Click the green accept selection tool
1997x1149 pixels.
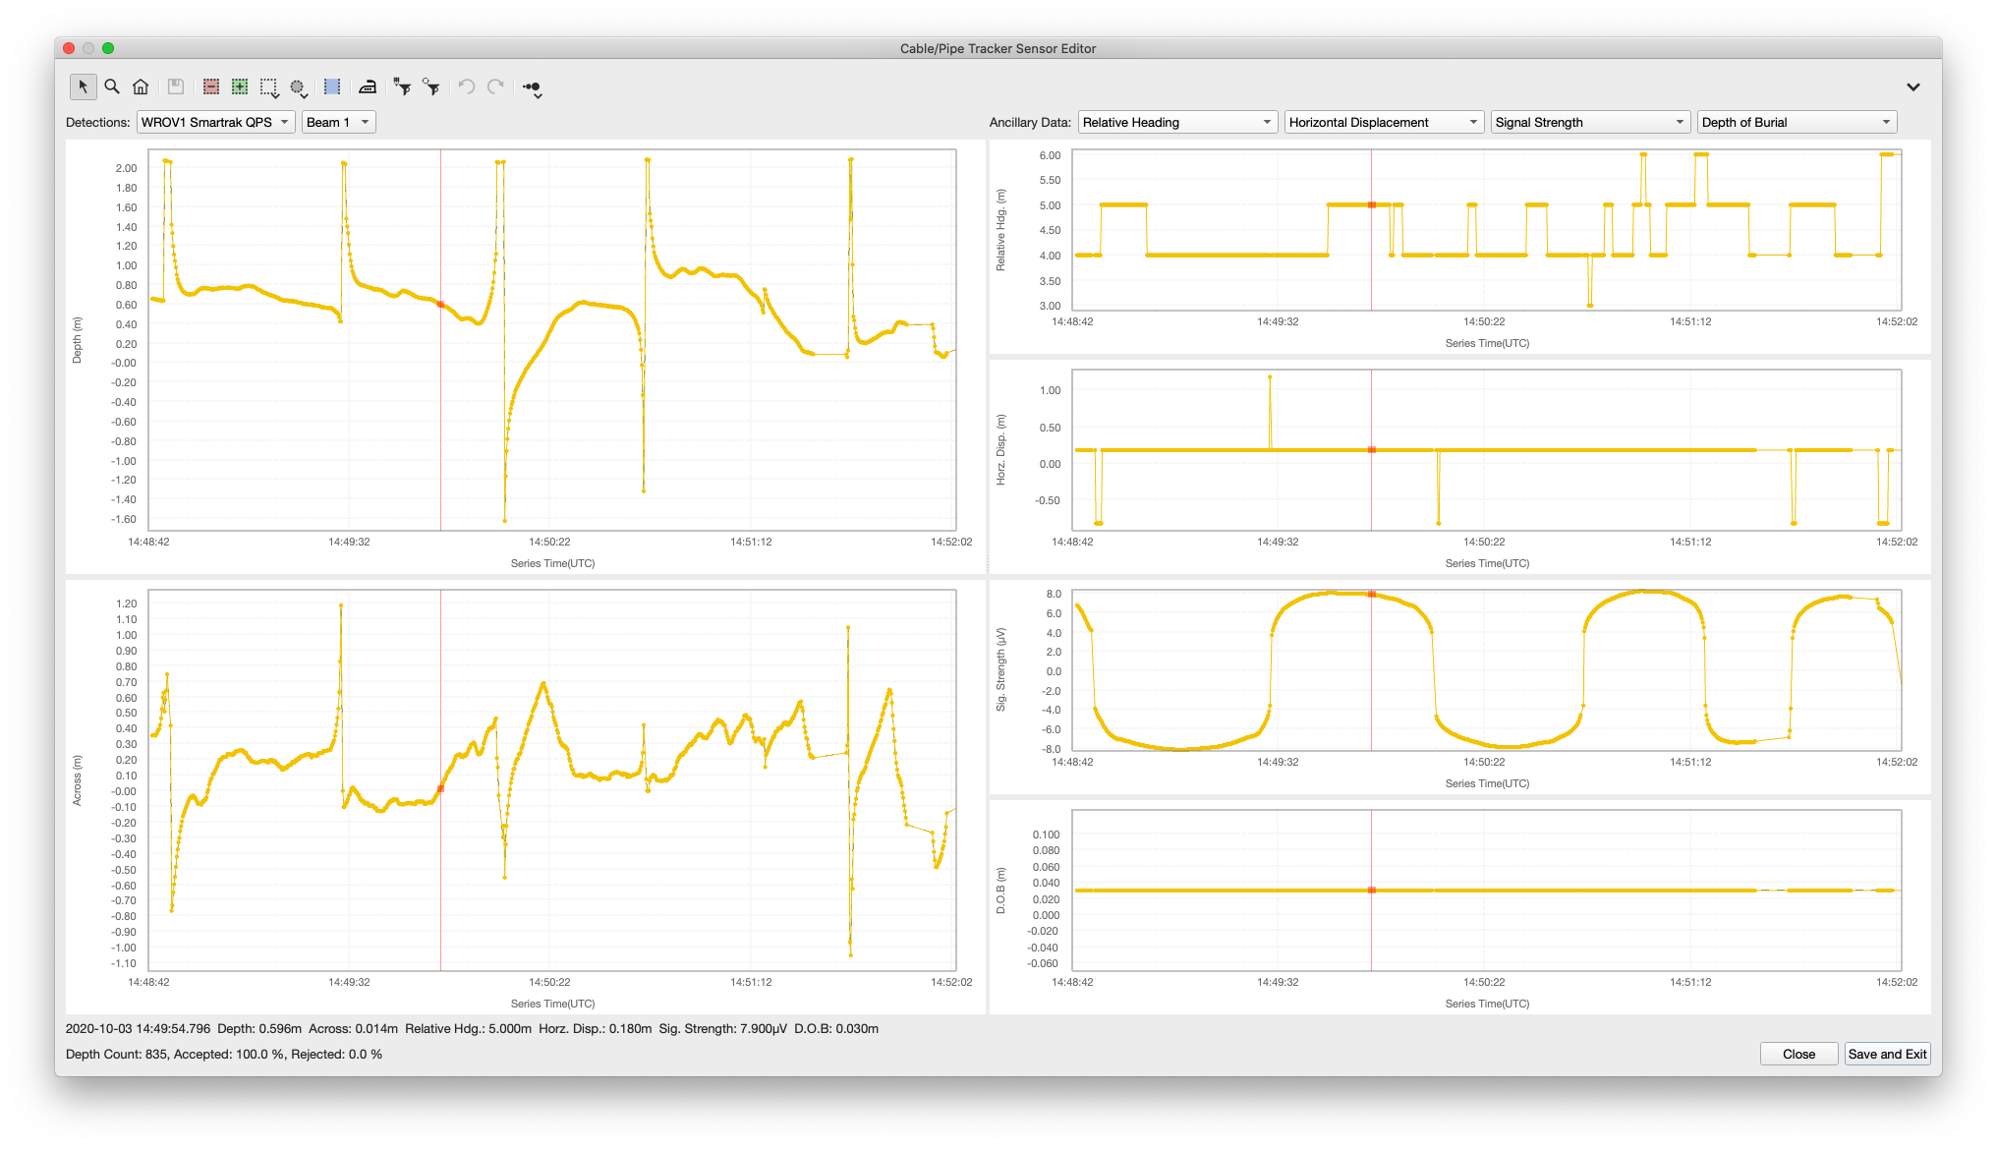coord(239,87)
